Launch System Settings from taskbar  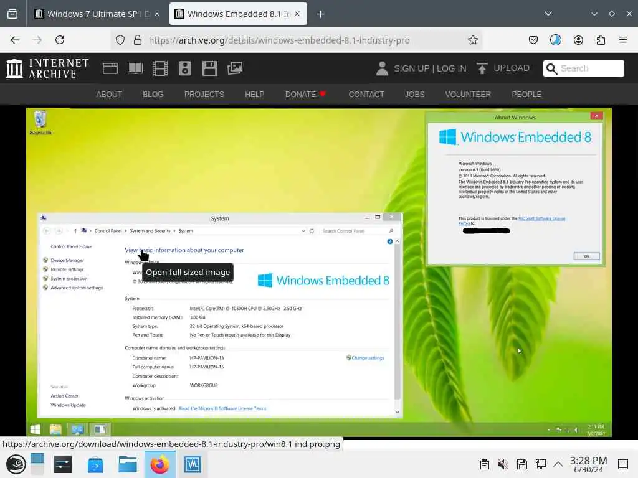coord(63,464)
